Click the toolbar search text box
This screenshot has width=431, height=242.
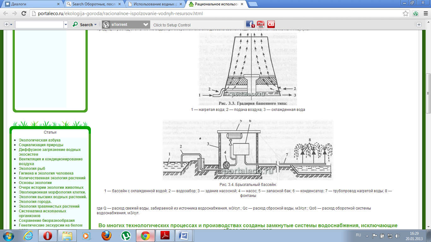[x=39, y=25]
